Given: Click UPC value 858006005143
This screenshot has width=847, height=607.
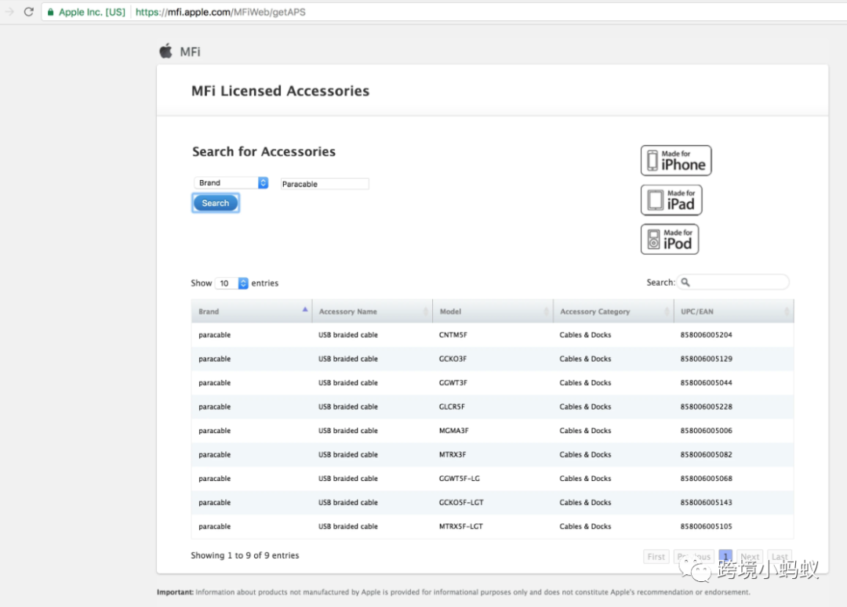Looking at the screenshot, I should [706, 502].
